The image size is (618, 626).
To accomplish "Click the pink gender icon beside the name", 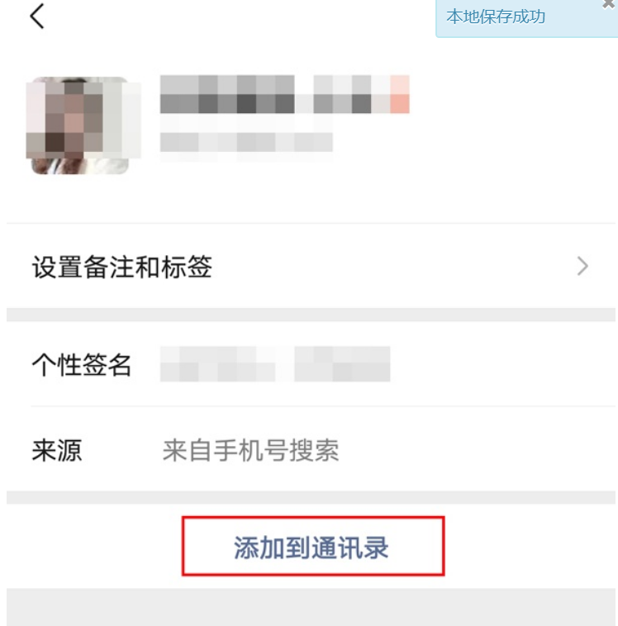I will pos(400,94).
